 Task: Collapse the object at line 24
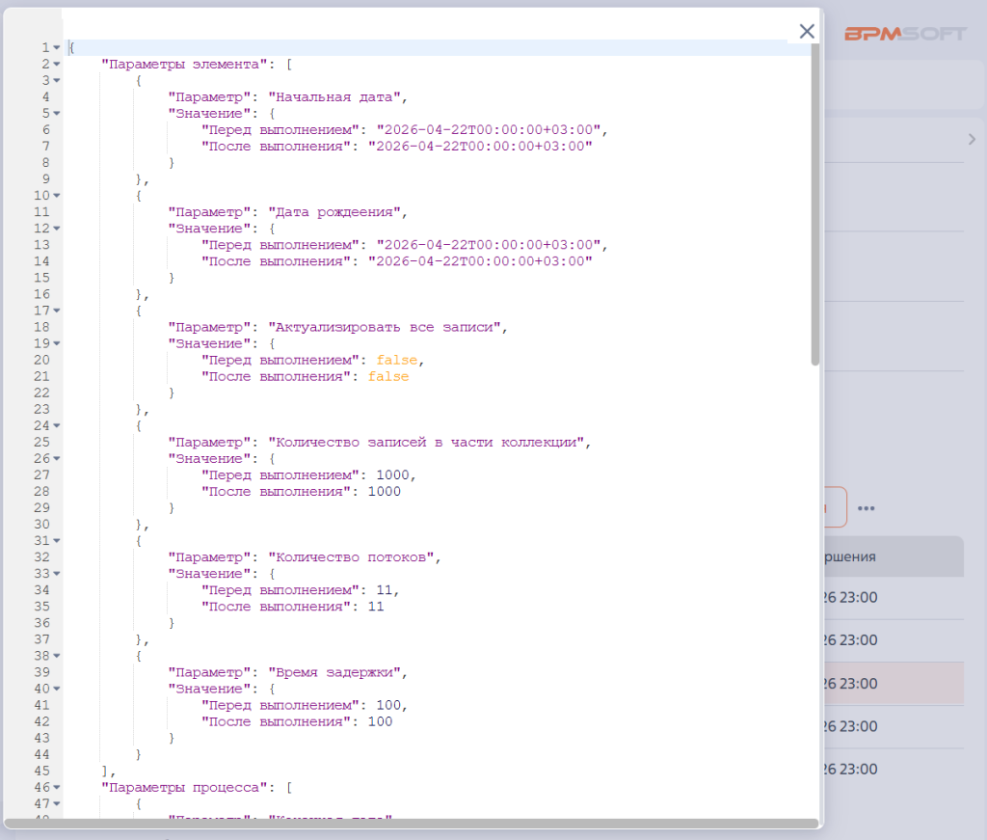[x=57, y=425]
